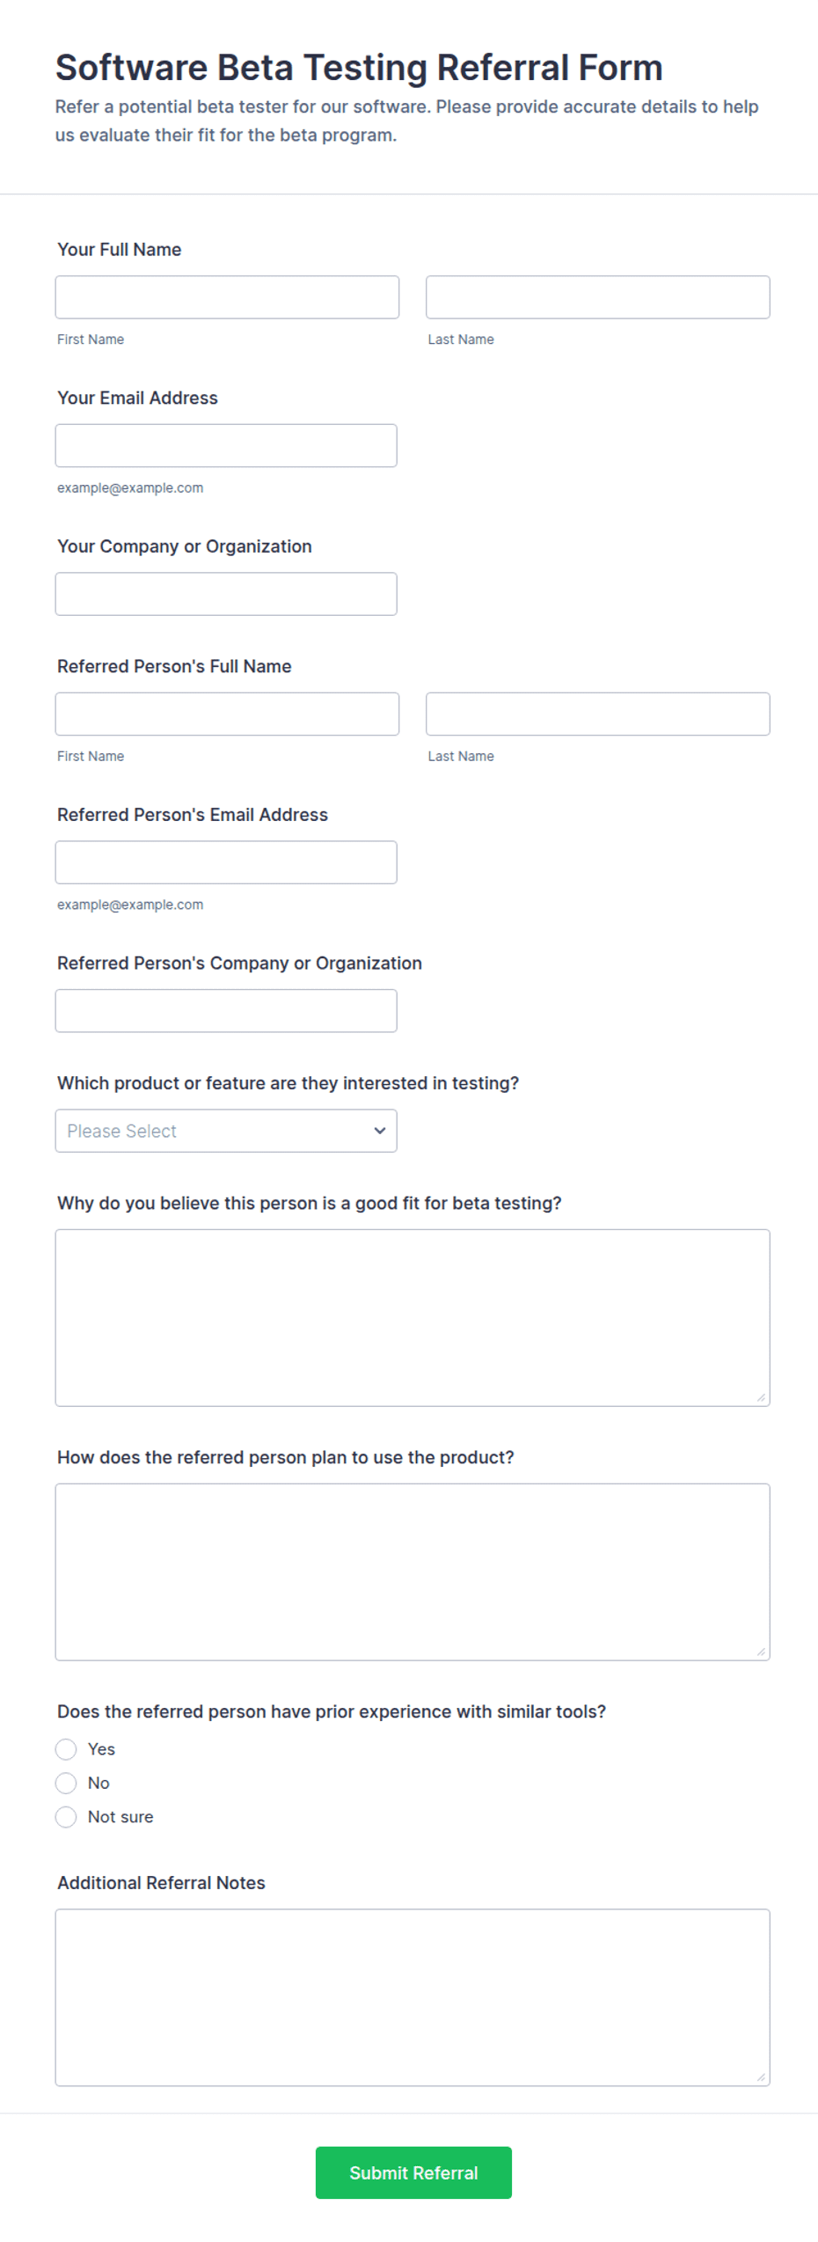Focus your First Name field
Viewport: 818px width, 2242px height.
[x=227, y=297]
